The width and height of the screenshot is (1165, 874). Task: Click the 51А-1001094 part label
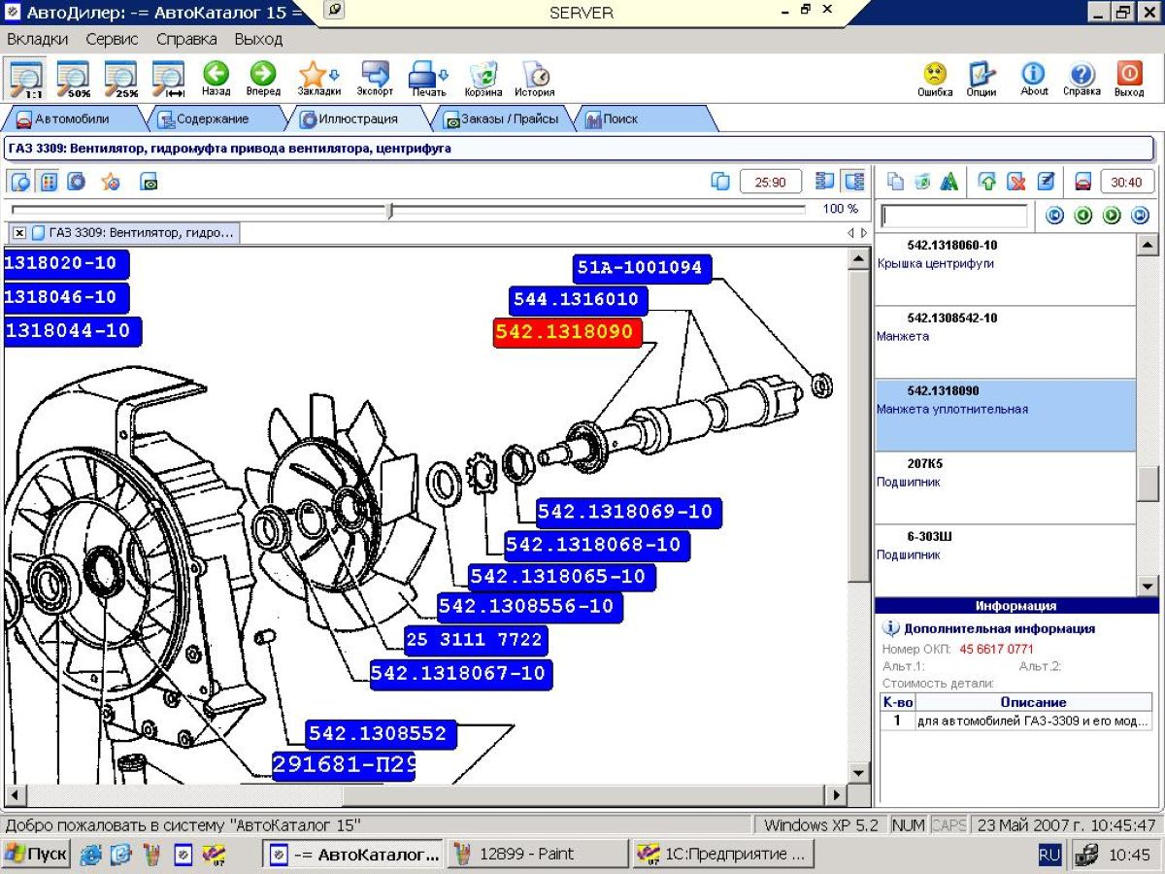641,268
